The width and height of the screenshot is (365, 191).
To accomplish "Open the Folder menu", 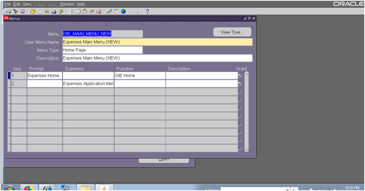I will tap(39, 4).
